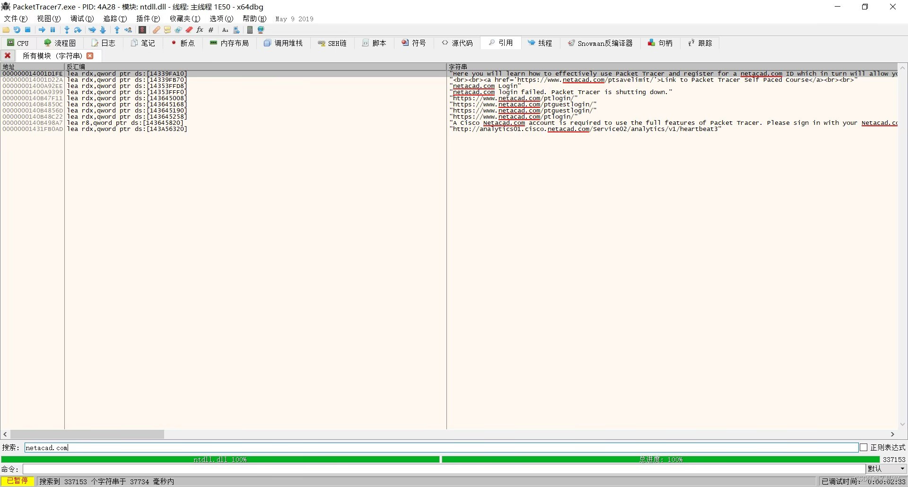908x487 pixels.
Task: Click the Step Over icon
Action: 78,30
